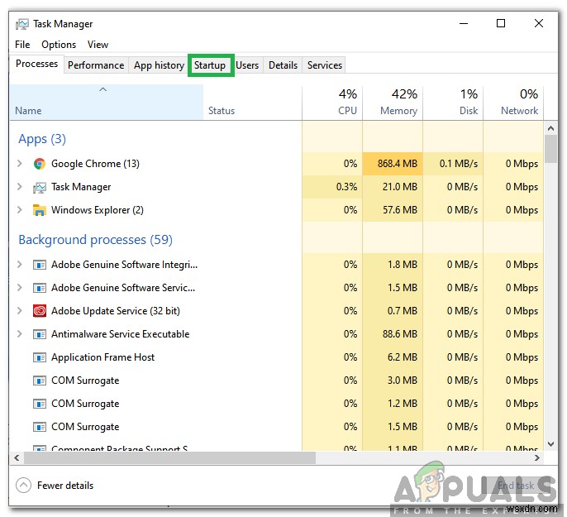Switch to the App history tab
The height and width of the screenshot is (517, 567).
click(159, 65)
